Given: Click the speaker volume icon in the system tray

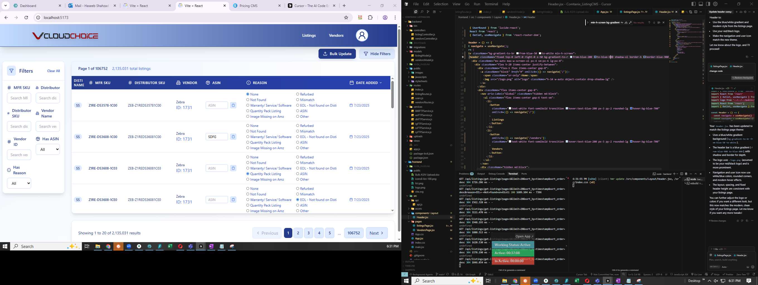Looking at the screenshot, I should point(716,281).
